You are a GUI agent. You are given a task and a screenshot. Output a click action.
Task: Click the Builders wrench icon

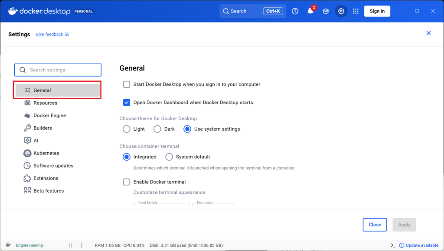(x=27, y=128)
